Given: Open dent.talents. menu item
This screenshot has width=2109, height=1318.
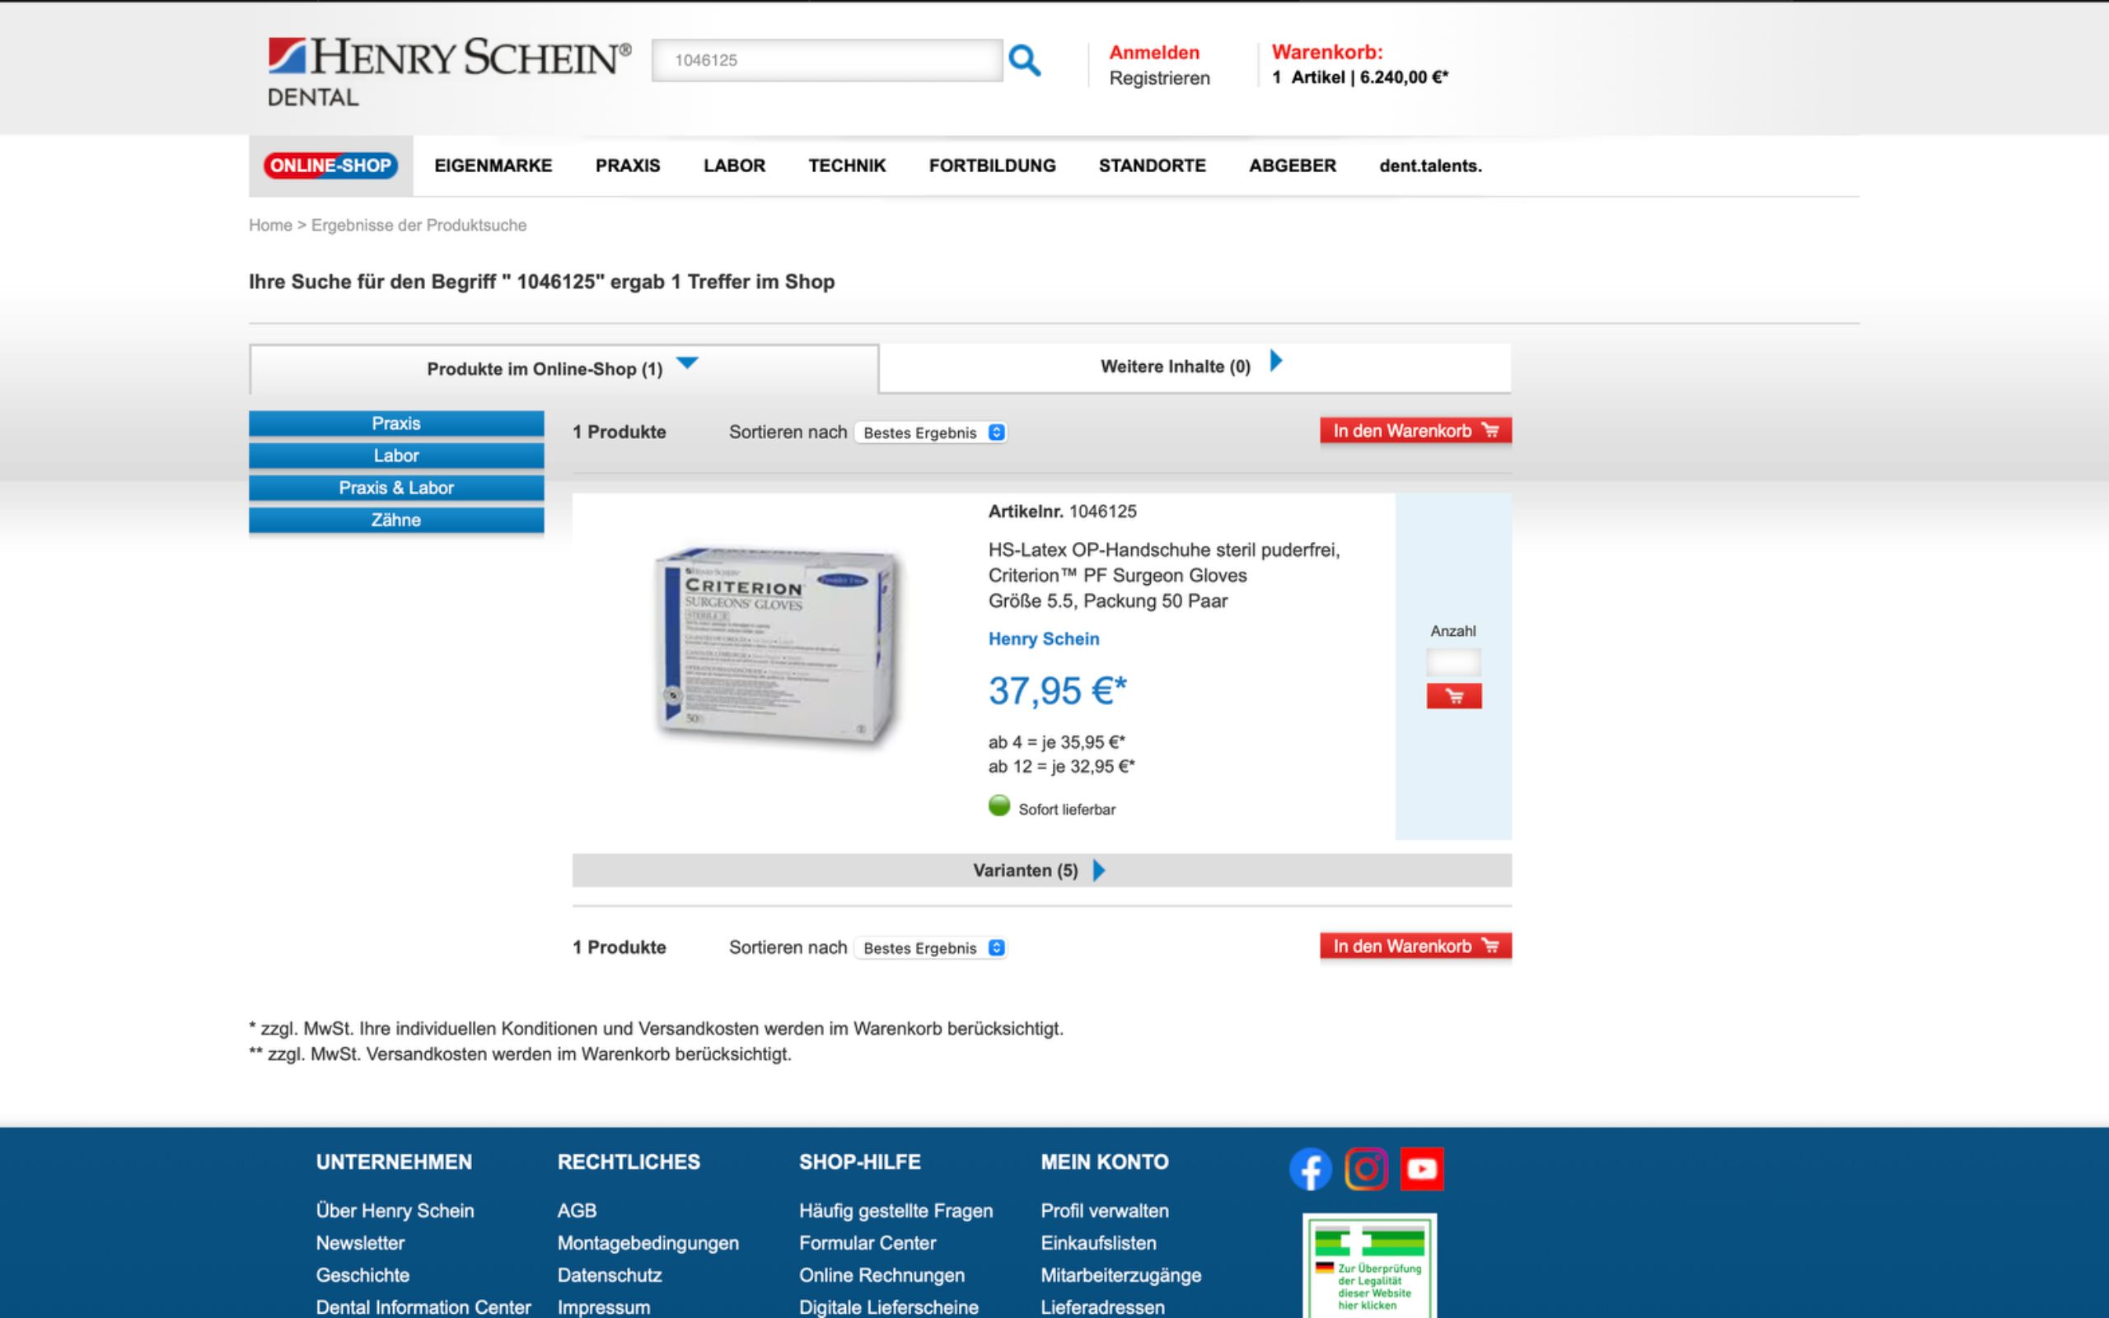Looking at the screenshot, I should [x=1430, y=166].
